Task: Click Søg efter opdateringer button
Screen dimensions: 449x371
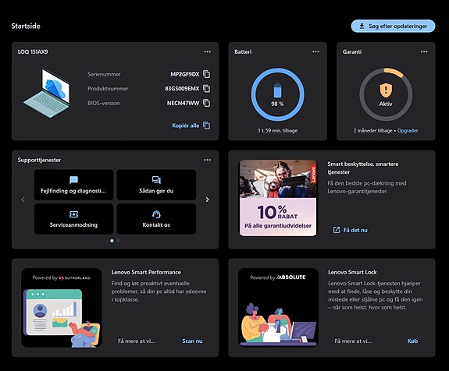Action: (393, 26)
